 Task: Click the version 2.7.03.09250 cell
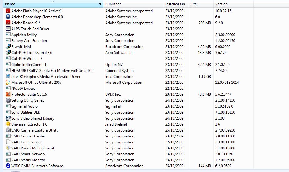coord(225,130)
